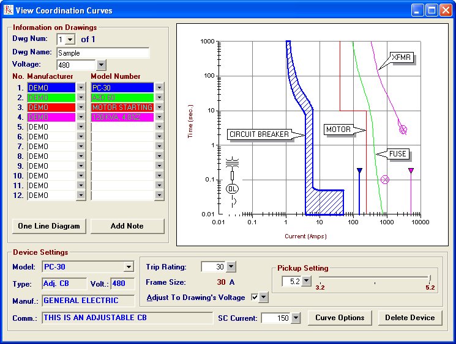Viewport: 456px width, 344px height.
Task: Expand manufacturer dropdown for row 2
Action: [81, 97]
